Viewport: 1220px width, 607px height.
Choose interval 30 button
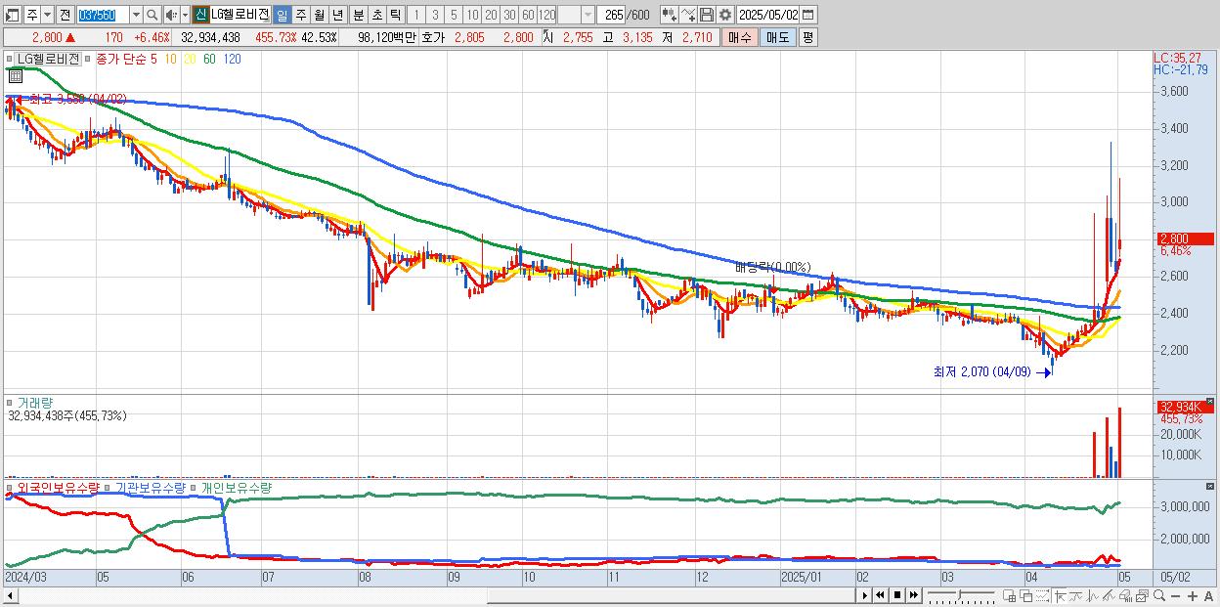click(509, 15)
